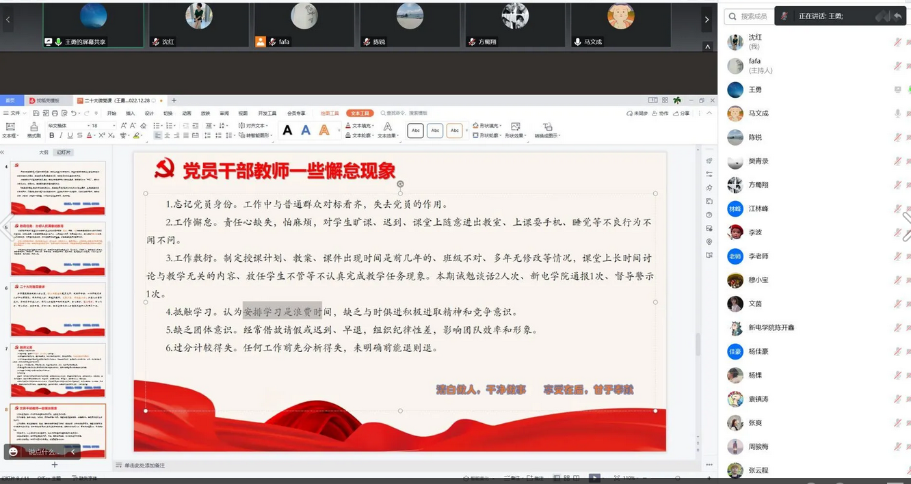Toggle bold formatting in the ribbon

tap(52, 135)
